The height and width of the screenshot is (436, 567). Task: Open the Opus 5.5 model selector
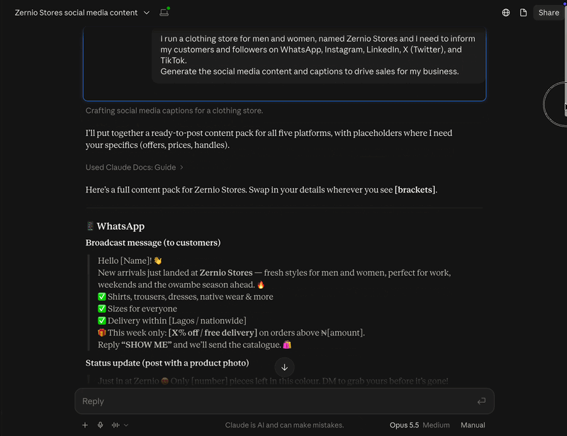pos(420,425)
